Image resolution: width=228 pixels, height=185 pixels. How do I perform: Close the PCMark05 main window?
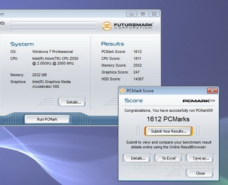pos(154,14)
